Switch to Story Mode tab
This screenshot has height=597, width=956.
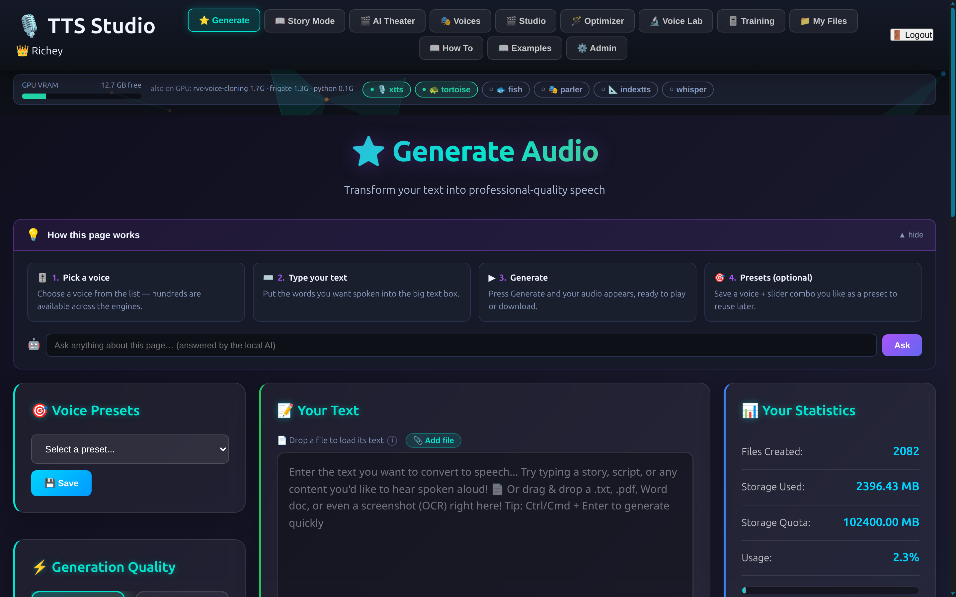[x=304, y=21]
